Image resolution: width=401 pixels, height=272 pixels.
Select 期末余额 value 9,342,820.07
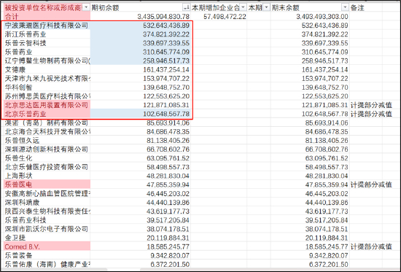coord(328,255)
